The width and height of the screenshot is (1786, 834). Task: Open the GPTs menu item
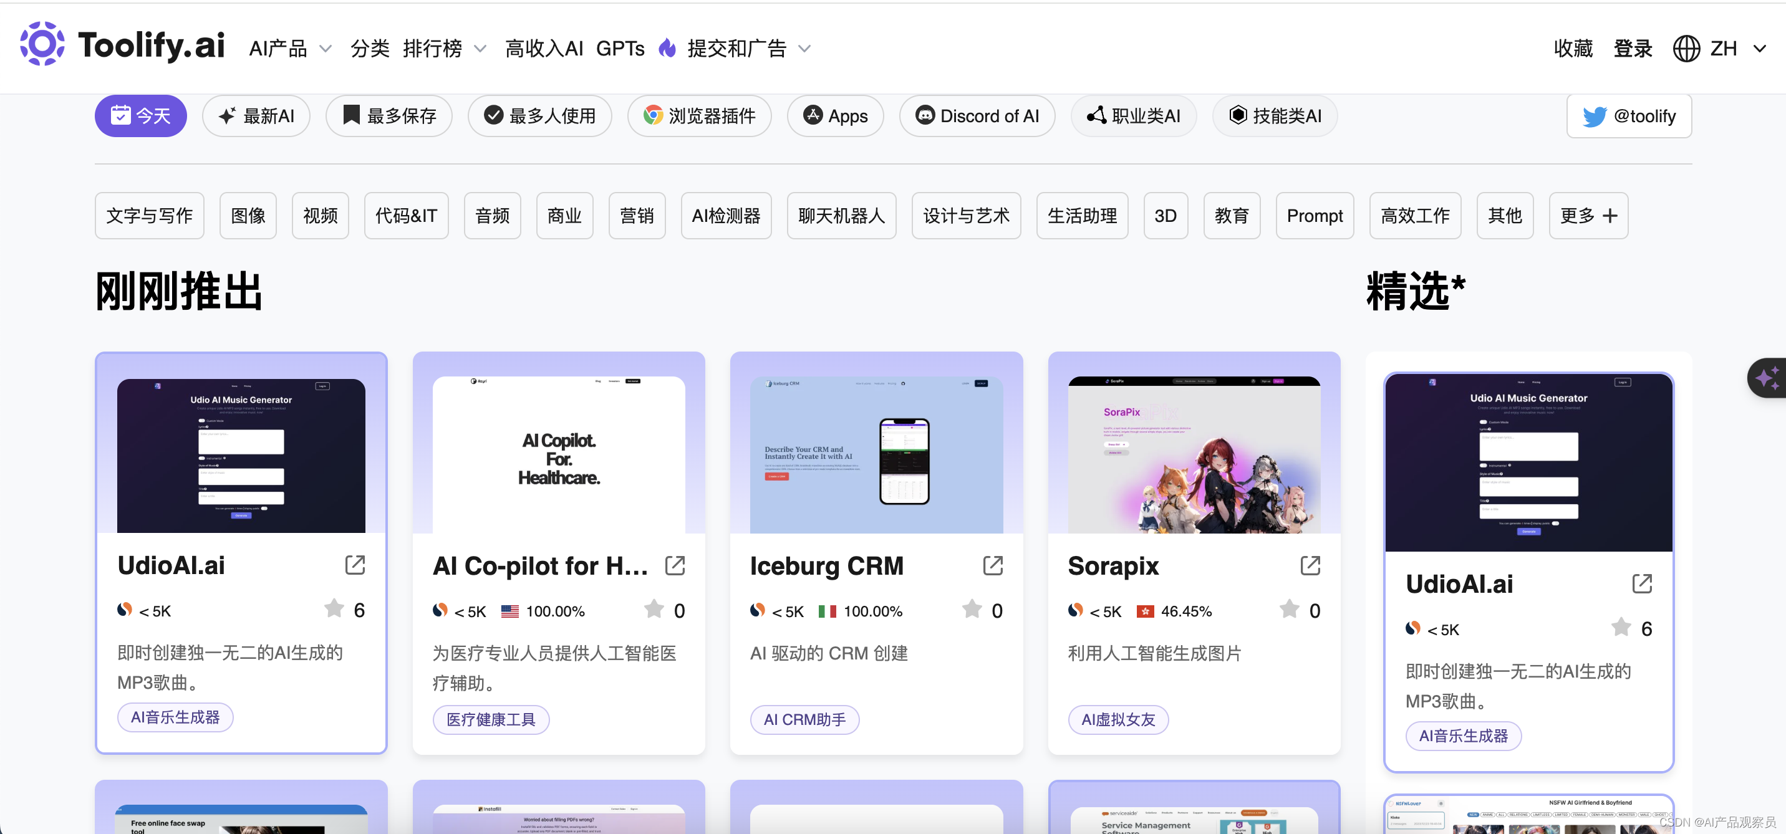(x=620, y=49)
